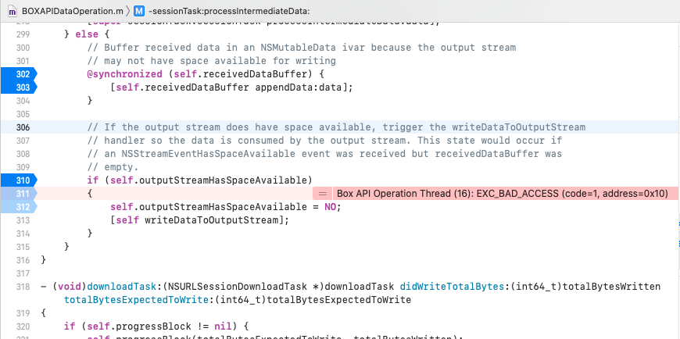The image size is (680, 339).
Task: Click didWriteTotalBytes parameter label on line 318
Action: tap(453, 287)
